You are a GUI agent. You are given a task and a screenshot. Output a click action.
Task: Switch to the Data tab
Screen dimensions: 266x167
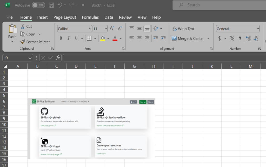coord(109,17)
